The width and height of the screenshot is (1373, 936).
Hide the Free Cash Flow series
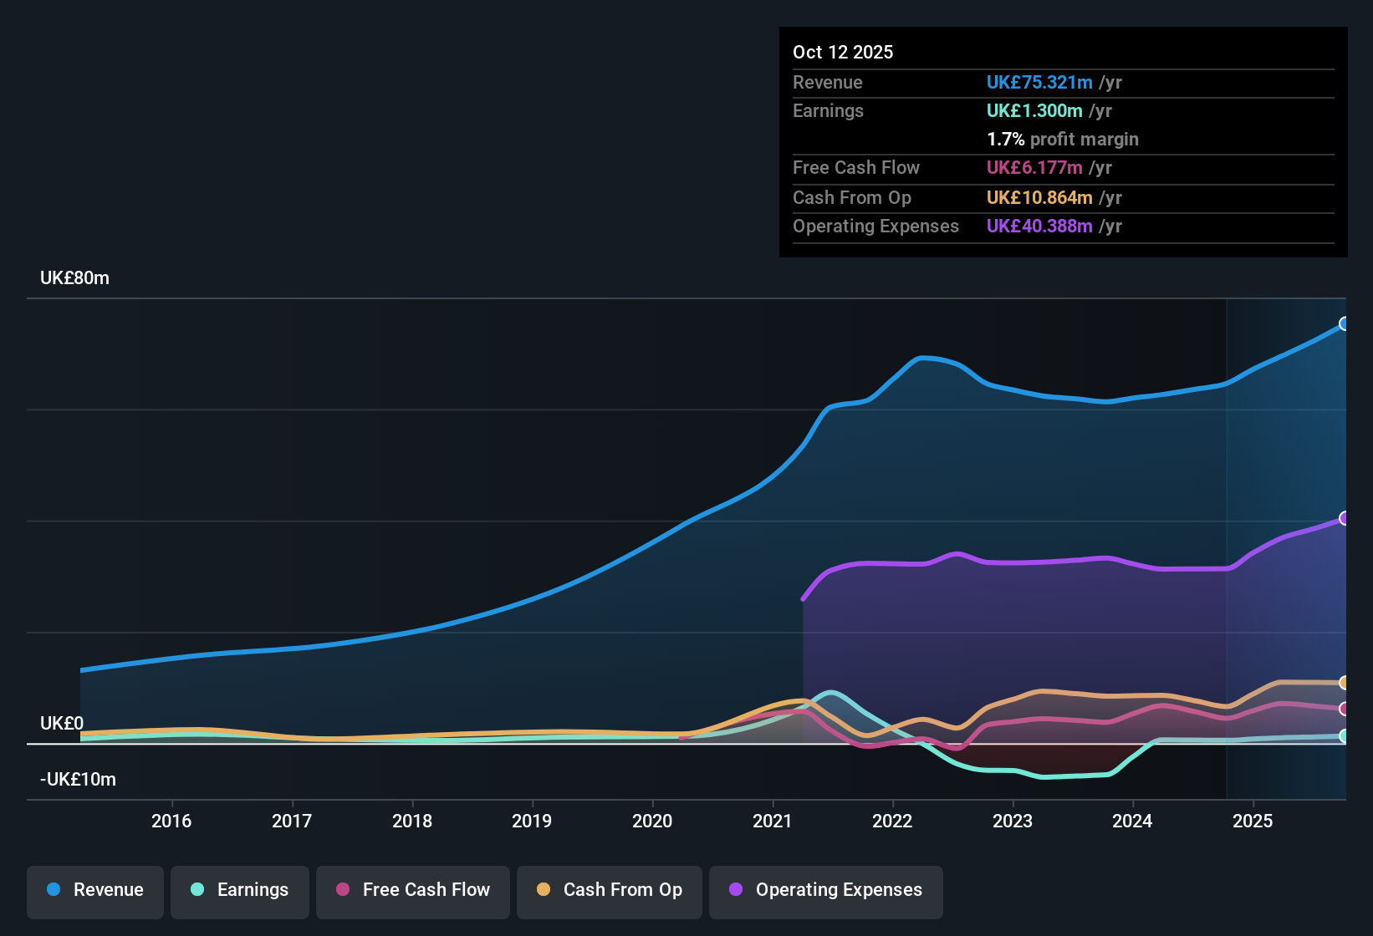point(412,890)
